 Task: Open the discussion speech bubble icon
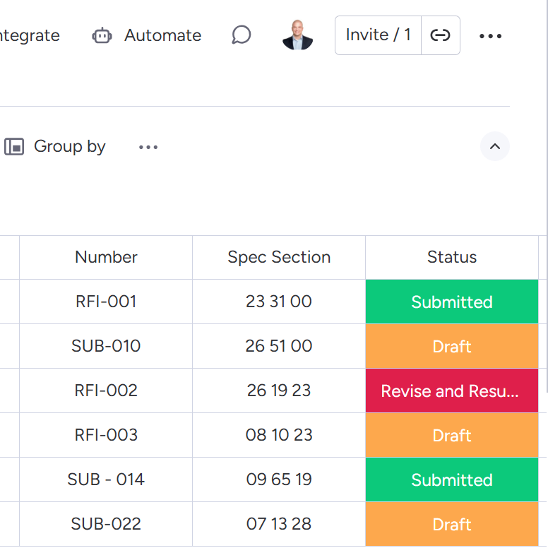(x=242, y=35)
